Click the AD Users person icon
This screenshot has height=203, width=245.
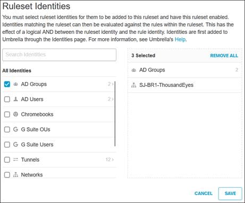(x=16, y=99)
